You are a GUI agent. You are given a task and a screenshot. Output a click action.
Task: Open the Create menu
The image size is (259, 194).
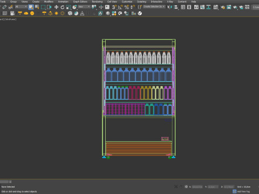[36, 2]
